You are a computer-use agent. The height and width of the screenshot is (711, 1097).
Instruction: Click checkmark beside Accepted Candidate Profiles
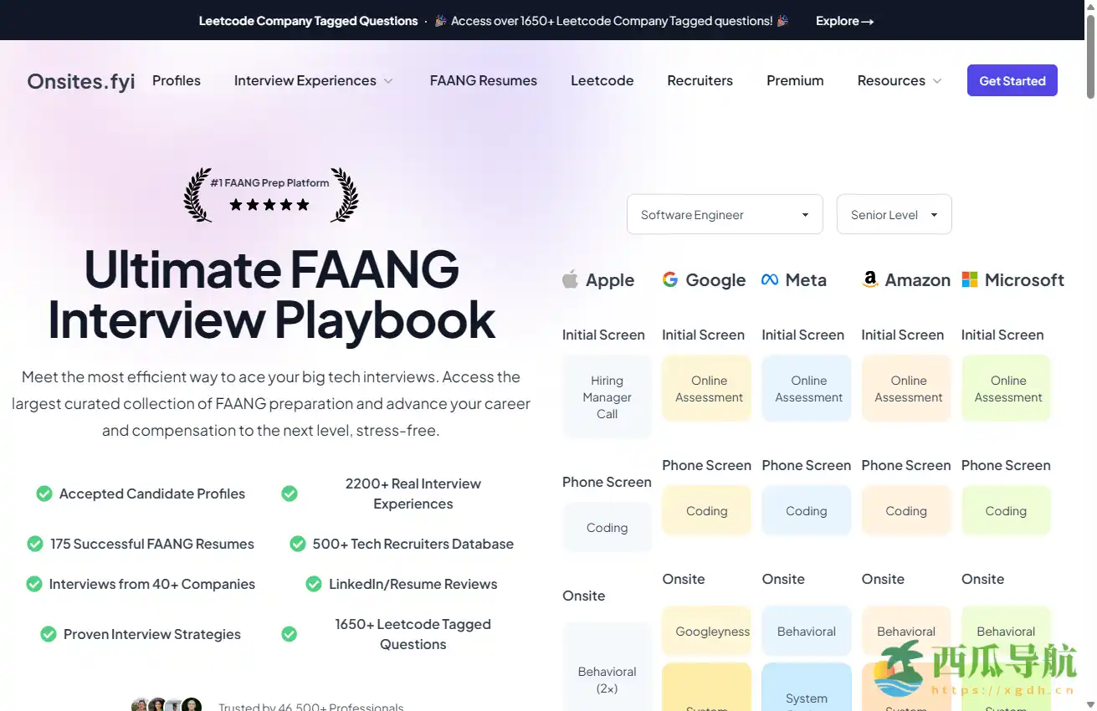[x=44, y=494]
